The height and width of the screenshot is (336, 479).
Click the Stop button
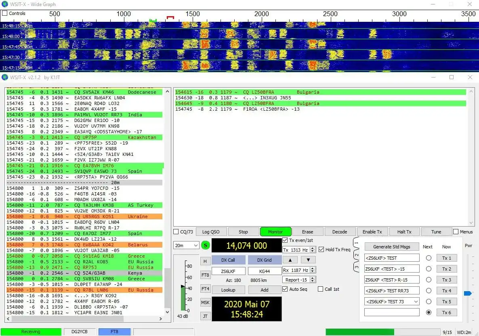click(x=243, y=232)
